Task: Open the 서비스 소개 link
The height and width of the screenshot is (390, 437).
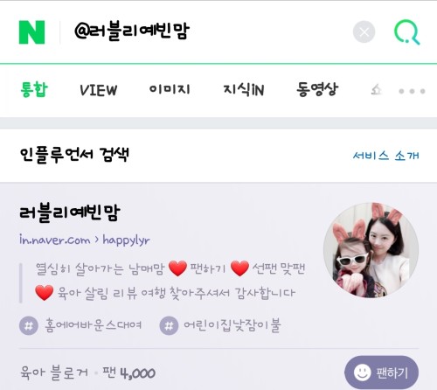Action: click(x=386, y=156)
